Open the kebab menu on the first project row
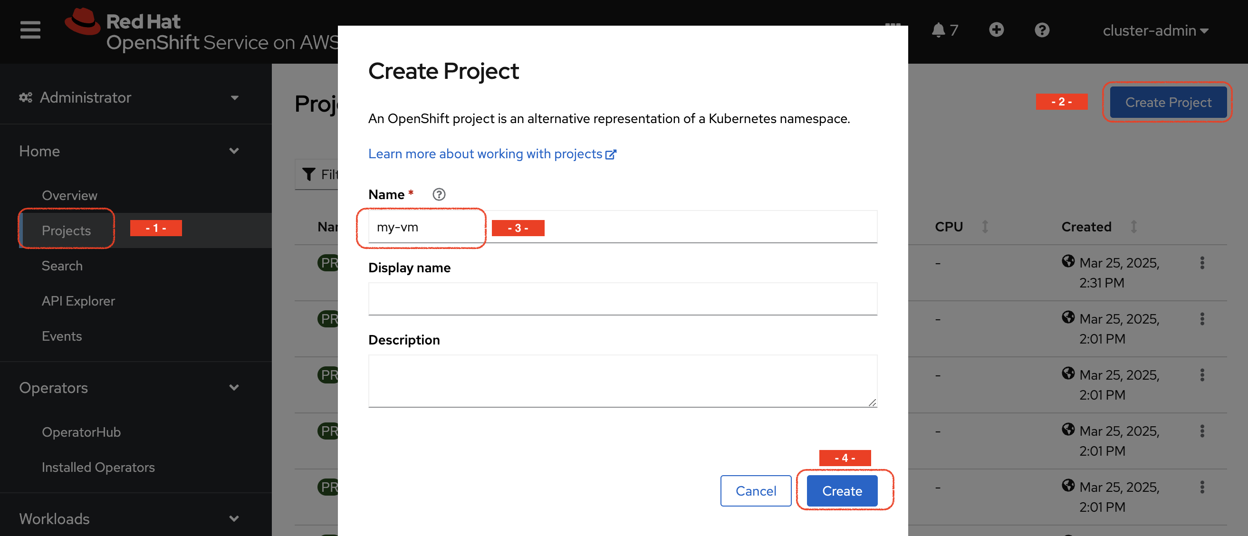This screenshot has width=1248, height=536. [x=1202, y=263]
